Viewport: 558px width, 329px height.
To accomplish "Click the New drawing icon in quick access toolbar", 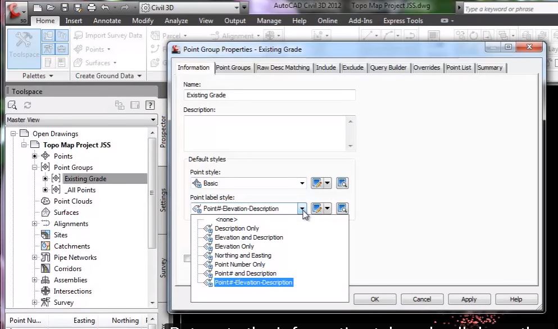I will pyautogui.click(x=37, y=7).
